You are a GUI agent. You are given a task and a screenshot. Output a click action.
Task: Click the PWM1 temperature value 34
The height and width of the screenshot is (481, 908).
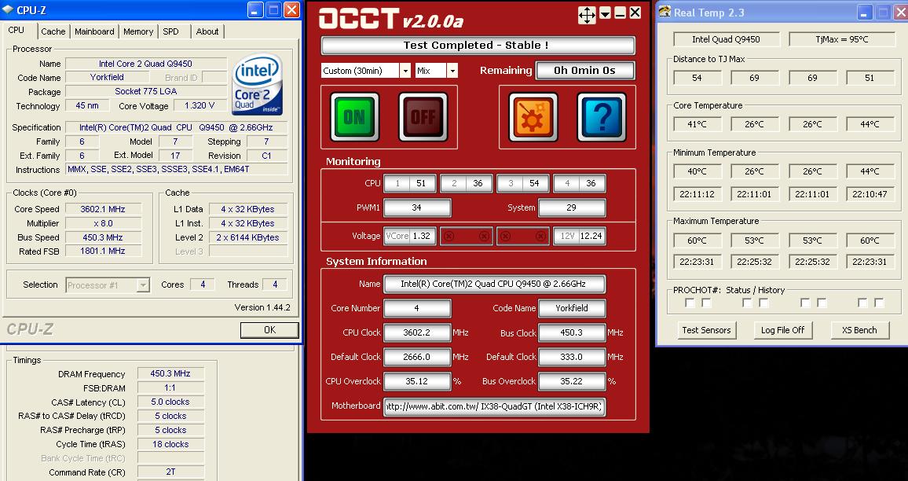point(417,207)
